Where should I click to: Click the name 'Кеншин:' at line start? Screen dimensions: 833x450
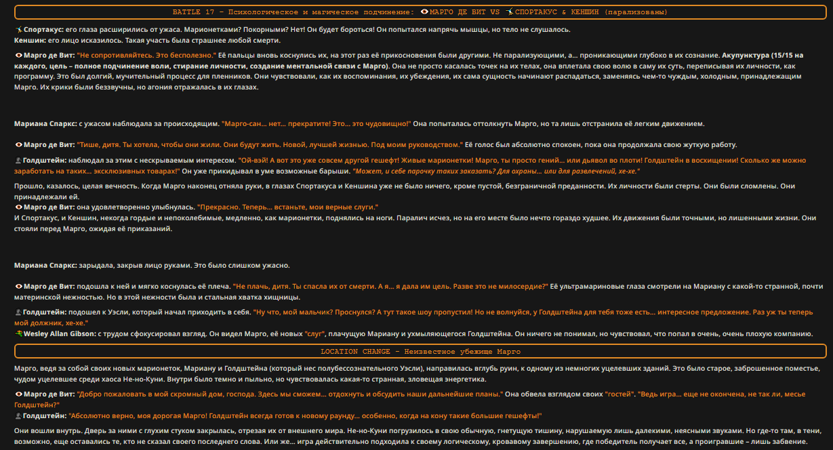point(28,41)
